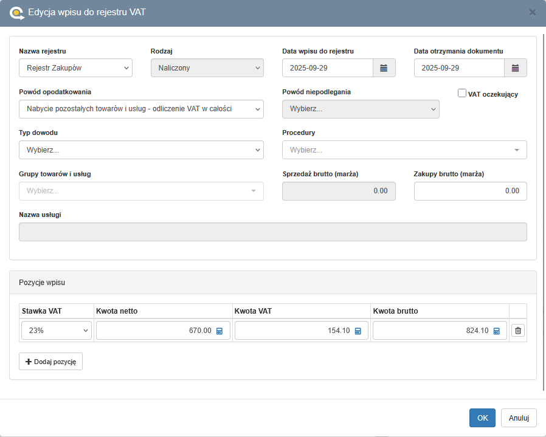The height and width of the screenshot is (437, 546).
Task: Click calculator icon in Kwota netto field
Action: point(219,331)
